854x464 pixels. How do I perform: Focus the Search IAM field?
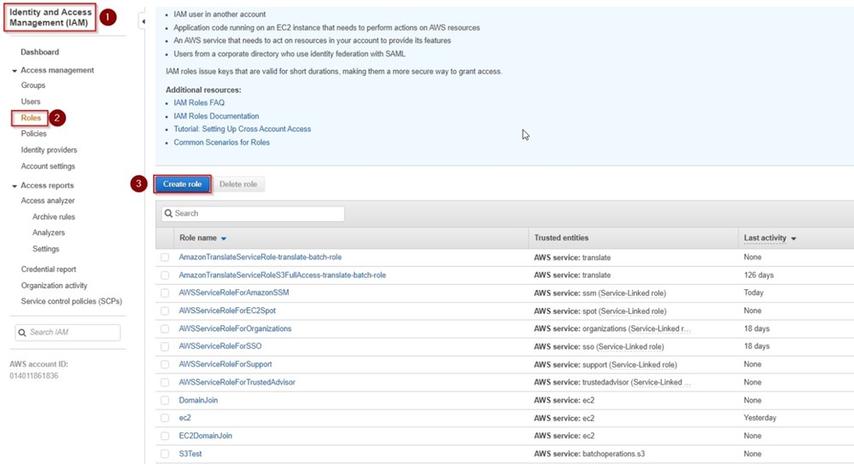click(x=67, y=333)
